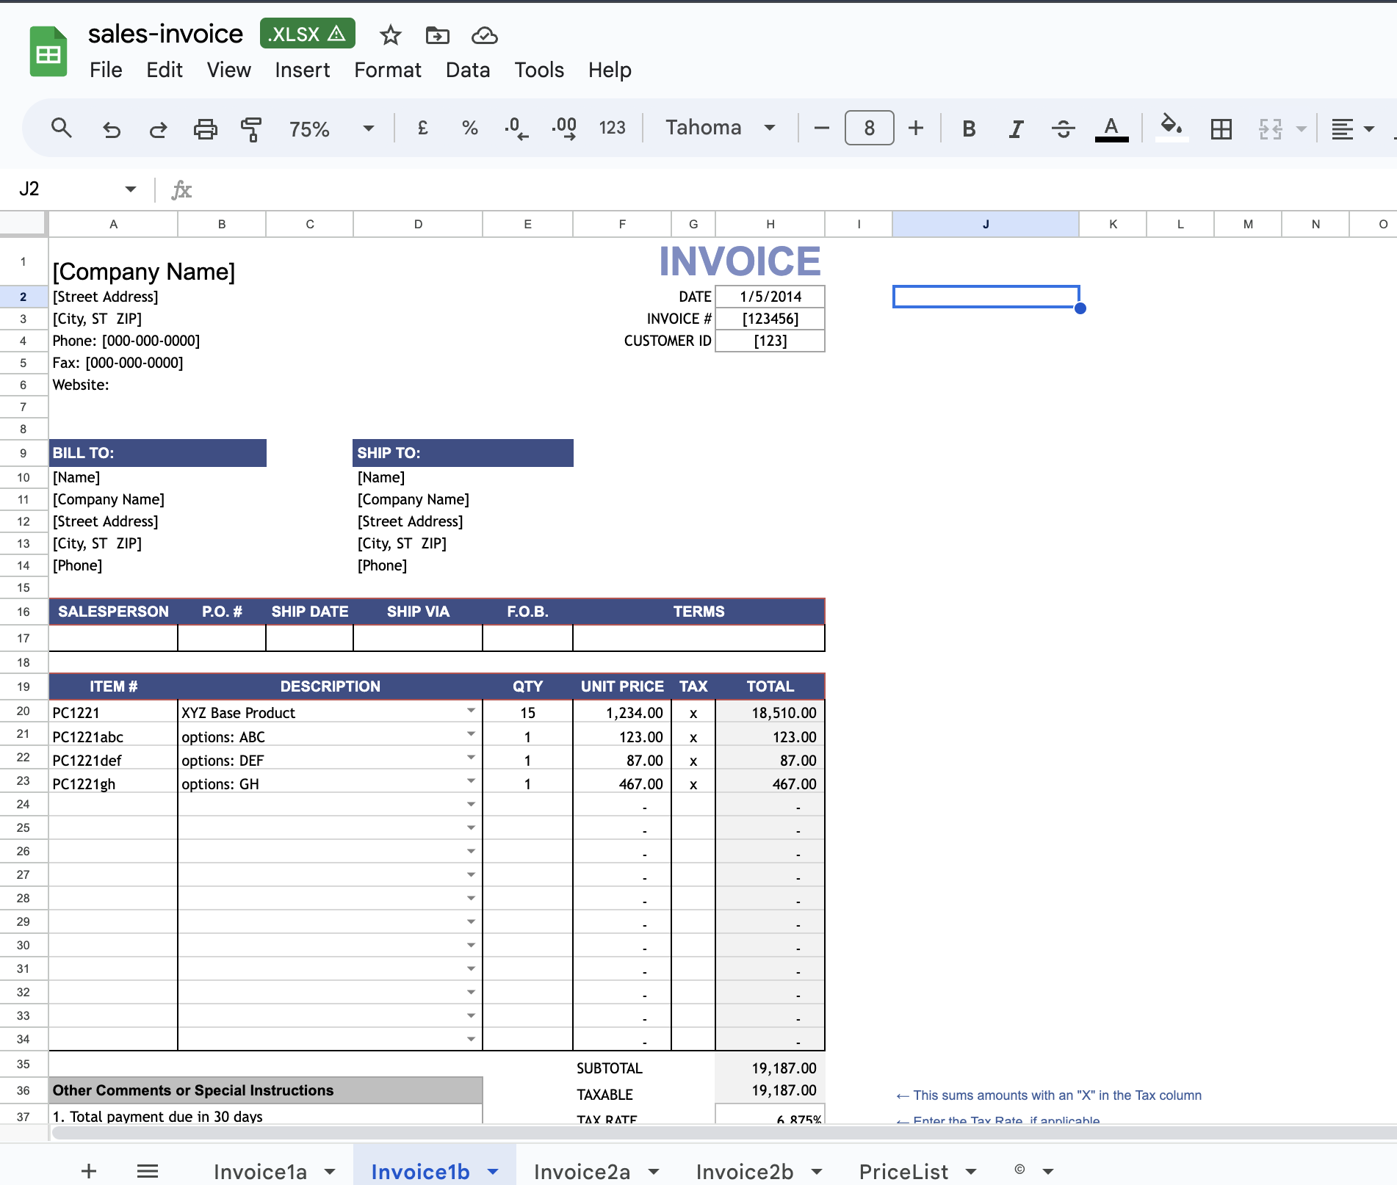Select the [123456] invoice number cell
Screen dimensions: 1397x1185
770,319
